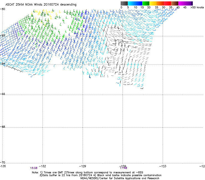
Task: Click the '10' label under the color scale
Action: tap(135, 7)
